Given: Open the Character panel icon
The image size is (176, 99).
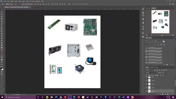Looking at the screenshot, I should tap(143, 27).
